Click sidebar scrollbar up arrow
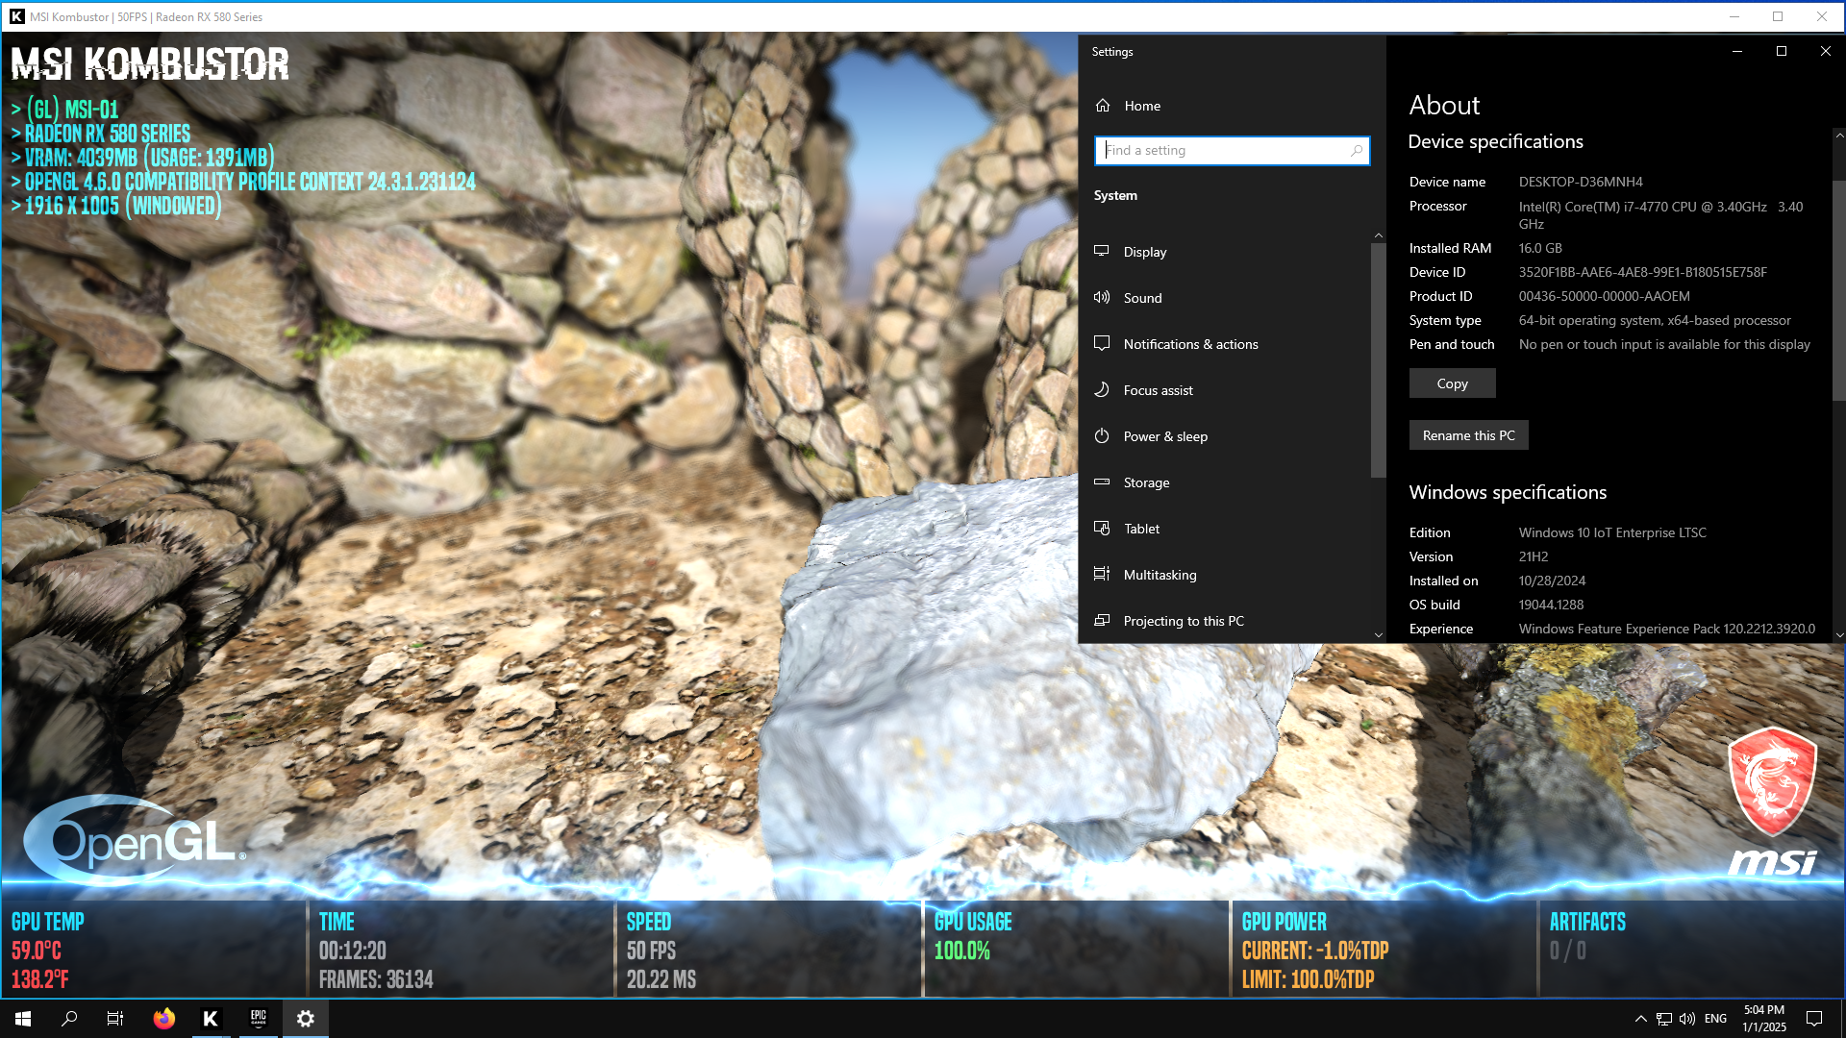 coord(1378,235)
